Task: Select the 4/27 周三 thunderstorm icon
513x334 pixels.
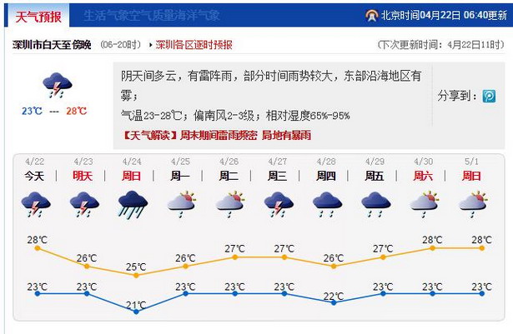Action: pyautogui.click(x=279, y=203)
